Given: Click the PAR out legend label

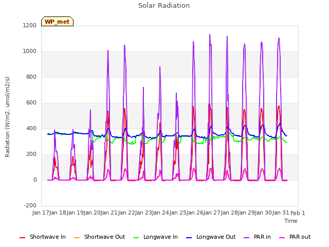Looking at the screenshot, I should pos(300,237).
